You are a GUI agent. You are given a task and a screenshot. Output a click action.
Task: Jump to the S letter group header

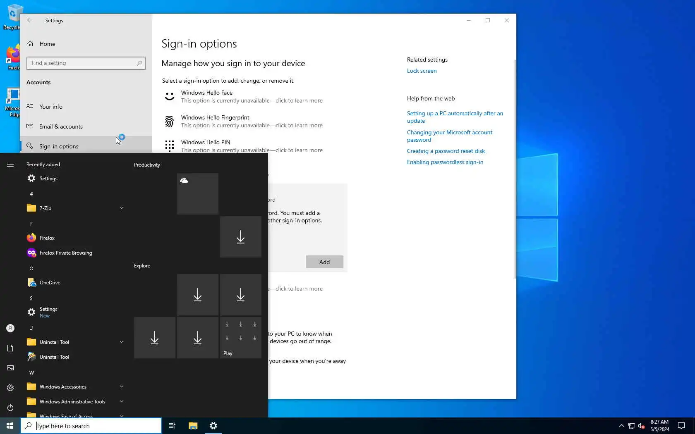click(x=31, y=298)
